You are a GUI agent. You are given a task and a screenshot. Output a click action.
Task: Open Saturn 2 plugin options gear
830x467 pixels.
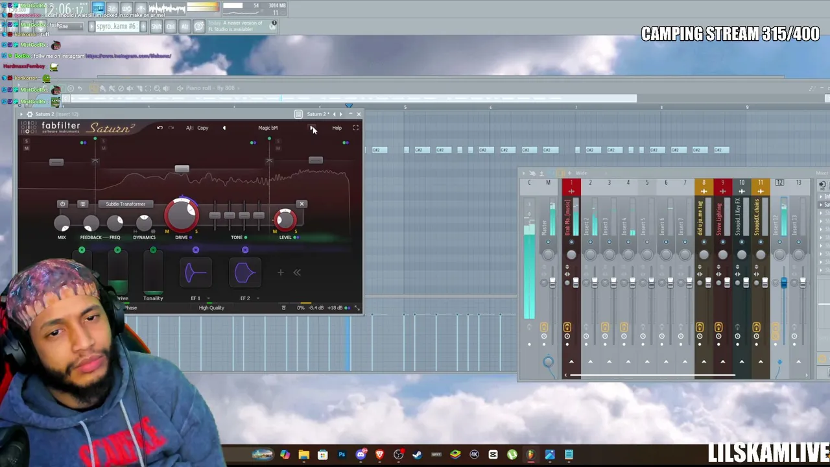[29, 114]
